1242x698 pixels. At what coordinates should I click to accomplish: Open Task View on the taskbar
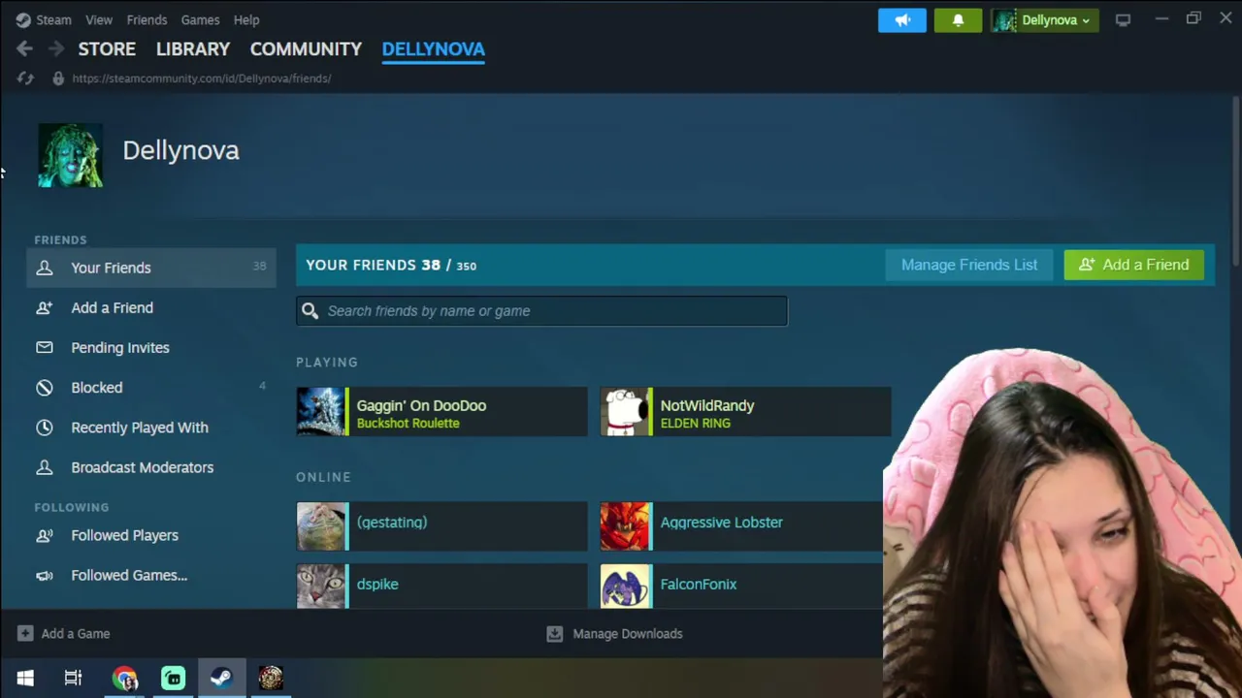74,678
